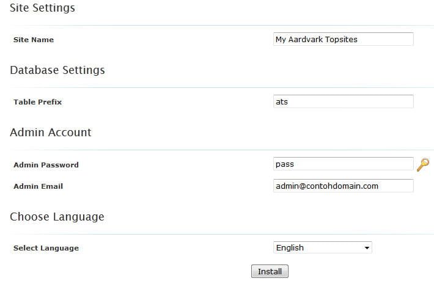Click the Site Name label
This screenshot has height=281, width=434.
coord(34,40)
